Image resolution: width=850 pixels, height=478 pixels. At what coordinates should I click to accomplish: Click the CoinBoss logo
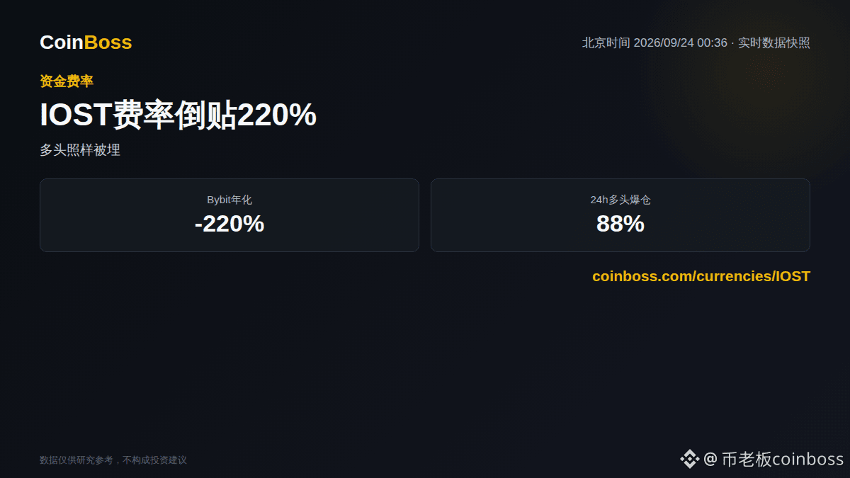[86, 42]
